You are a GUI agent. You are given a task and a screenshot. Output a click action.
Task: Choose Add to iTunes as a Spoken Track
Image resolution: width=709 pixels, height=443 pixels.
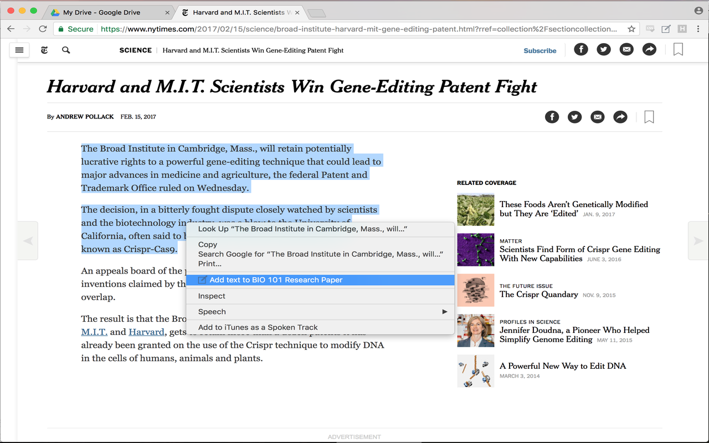[x=320, y=327]
